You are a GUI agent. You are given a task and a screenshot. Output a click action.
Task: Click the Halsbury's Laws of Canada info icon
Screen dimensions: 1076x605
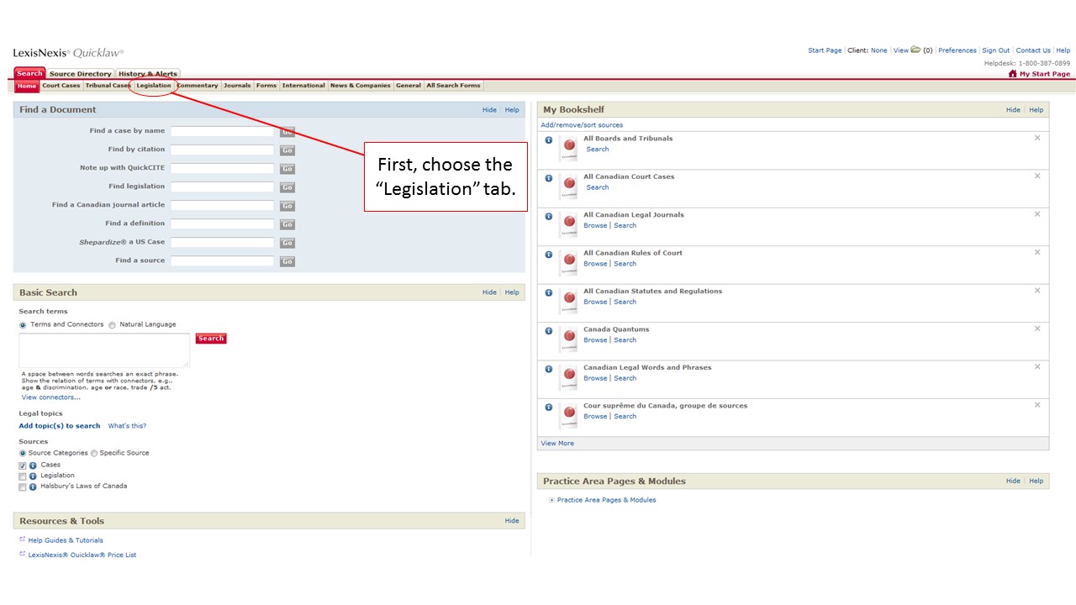click(33, 487)
